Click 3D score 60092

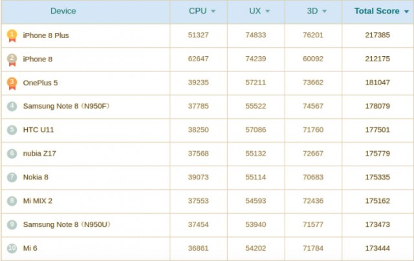tap(313, 59)
